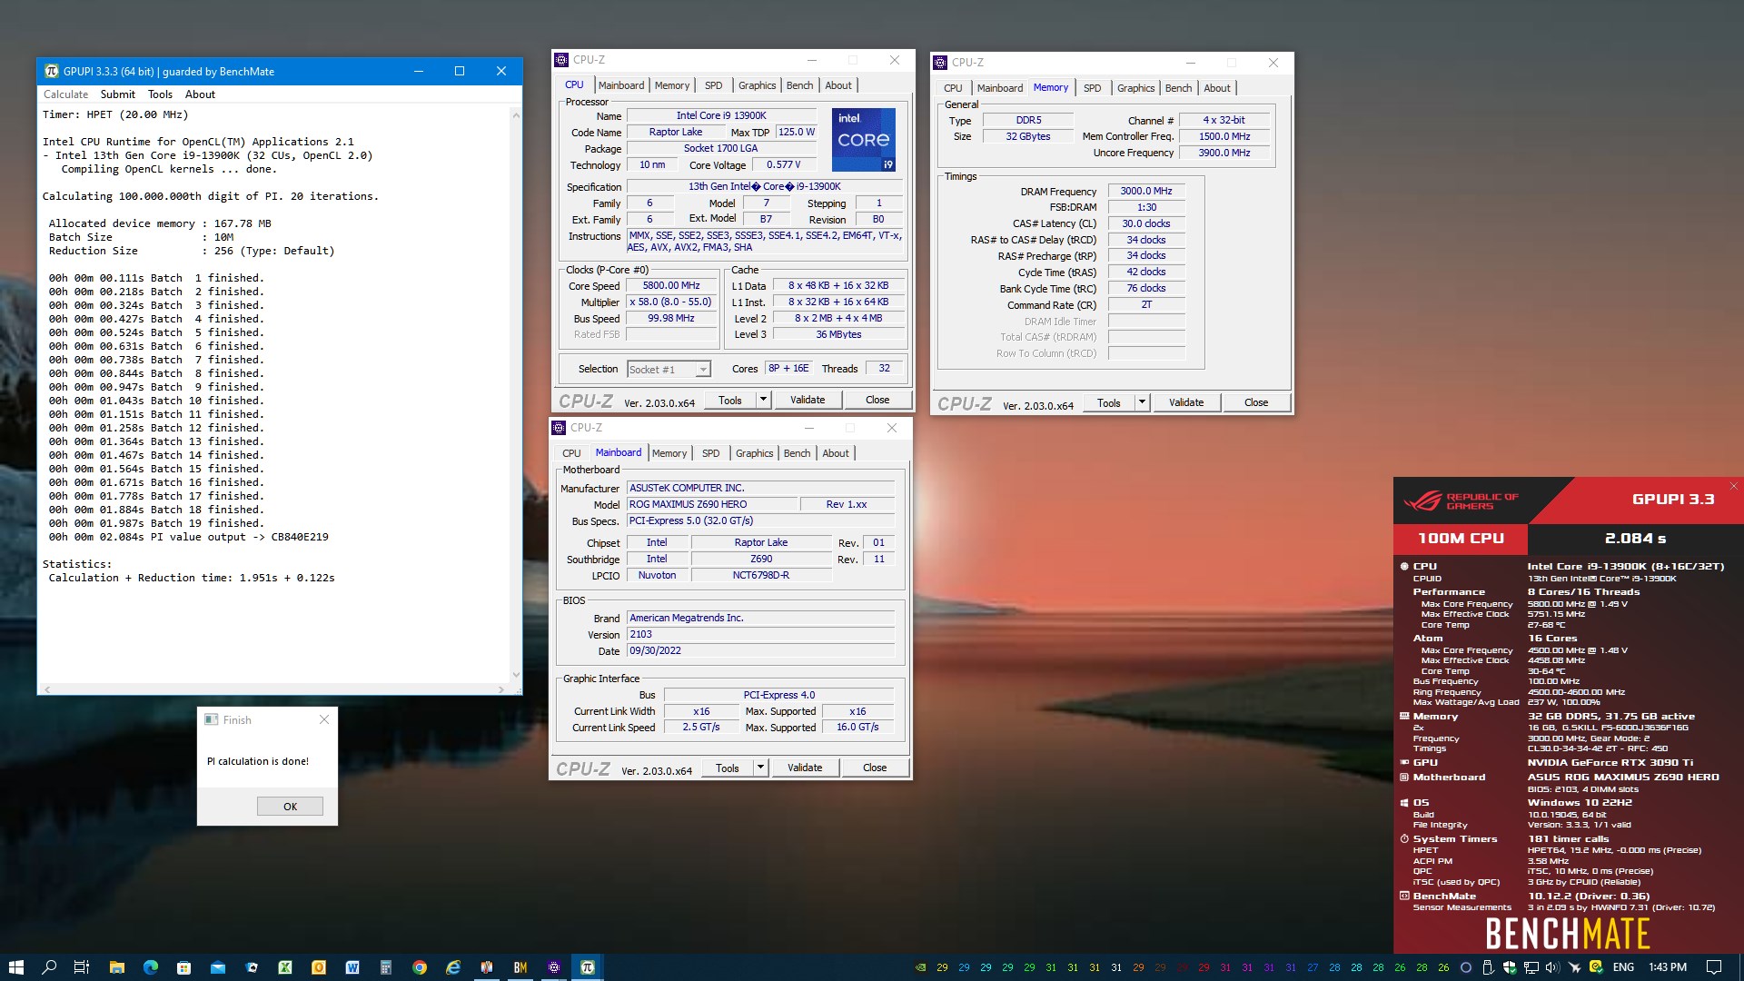Open the Socket #1 selection dropdown
This screenshot has width=1744, height=981.
pos(669,370)
